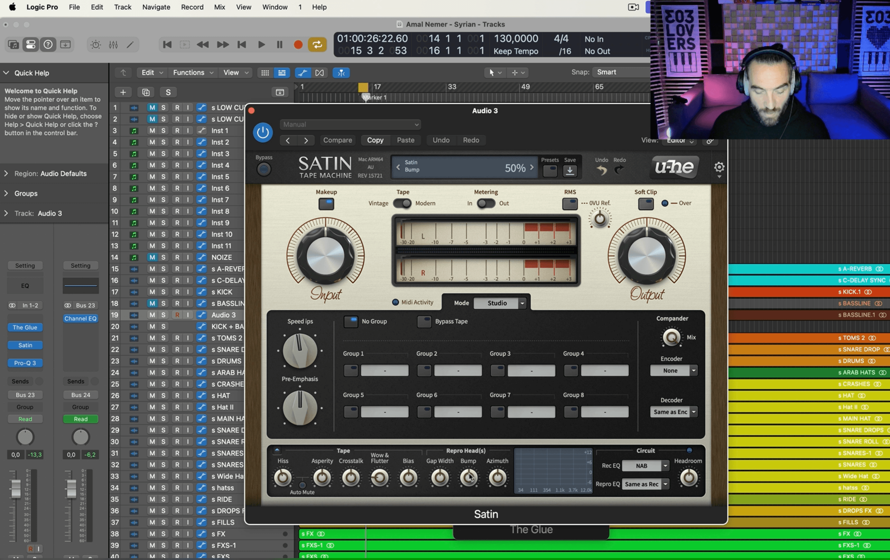The height and width of the screenshot is (560, 890).
Task: Mute the NOIZE track
Action: tap(152, 257)
